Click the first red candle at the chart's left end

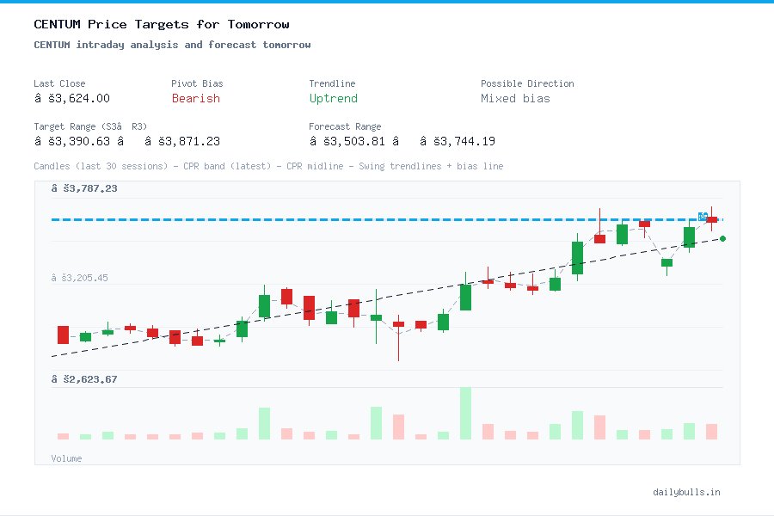[63, 335]
